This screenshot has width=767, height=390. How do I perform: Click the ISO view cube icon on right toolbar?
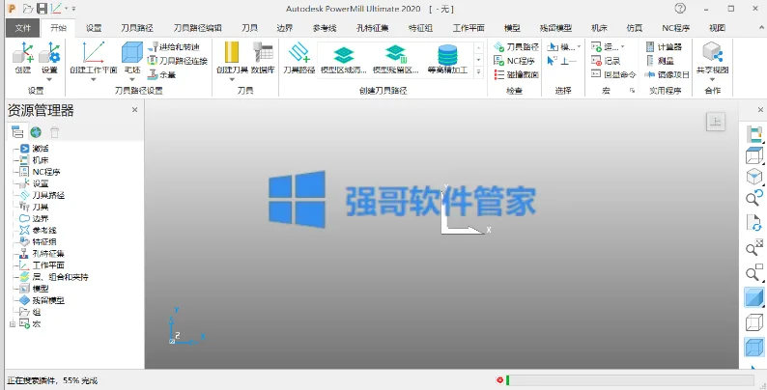click(x=753, y=176)
